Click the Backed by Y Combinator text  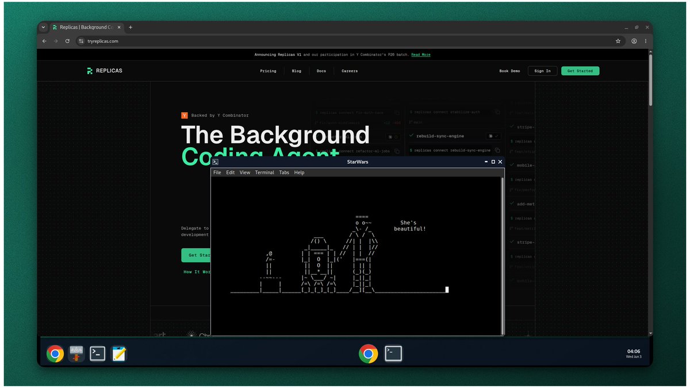click(220, 116)
